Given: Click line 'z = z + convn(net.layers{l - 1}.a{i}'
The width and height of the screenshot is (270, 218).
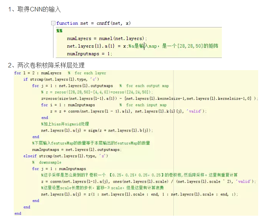Looking at the screenshot, I should pyautogui.click(x=128, y=111).
